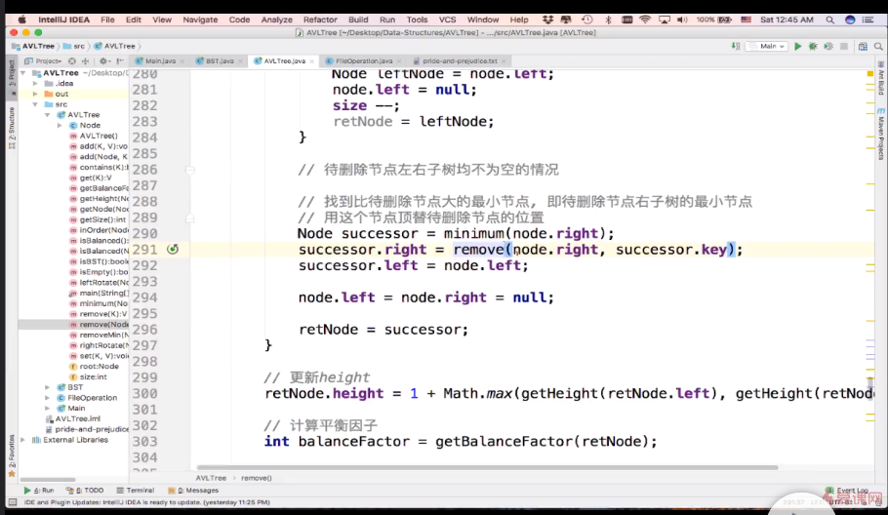Toggle the Maven Projects side panel
This screenshot has height=515, width=888.
pos(880,134)
